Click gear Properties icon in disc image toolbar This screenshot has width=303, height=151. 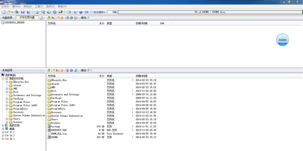tap(72, 18)
